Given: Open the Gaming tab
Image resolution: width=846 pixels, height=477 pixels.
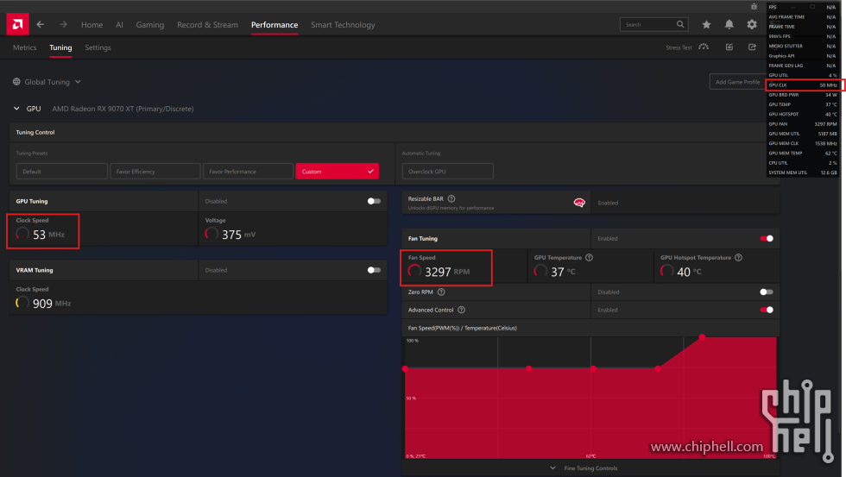Looking at the screenshot, I should [150, 25].
